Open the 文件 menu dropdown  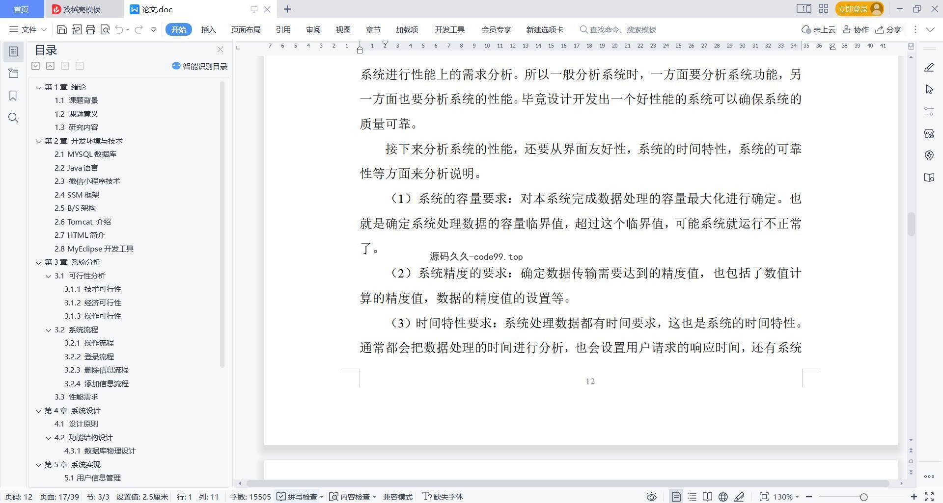[28, 30]
